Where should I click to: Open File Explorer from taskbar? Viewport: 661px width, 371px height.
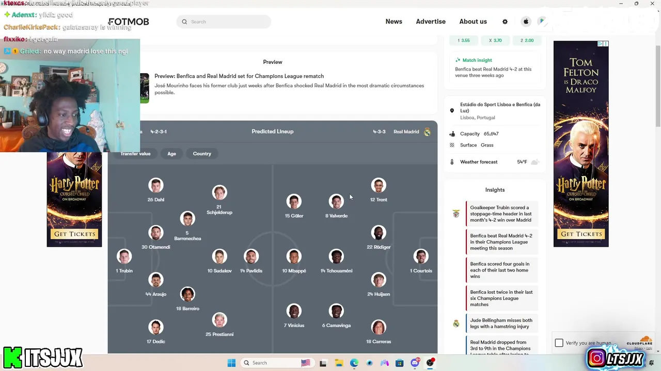339,363
